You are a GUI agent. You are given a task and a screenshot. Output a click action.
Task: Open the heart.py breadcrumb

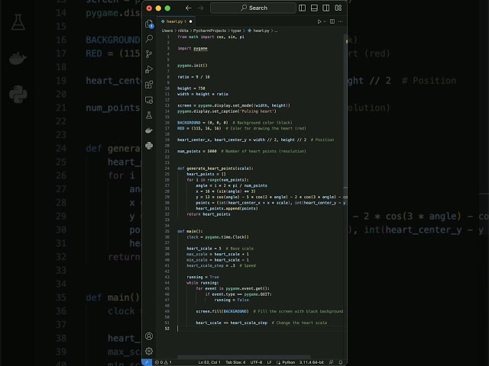coord(258,30)
